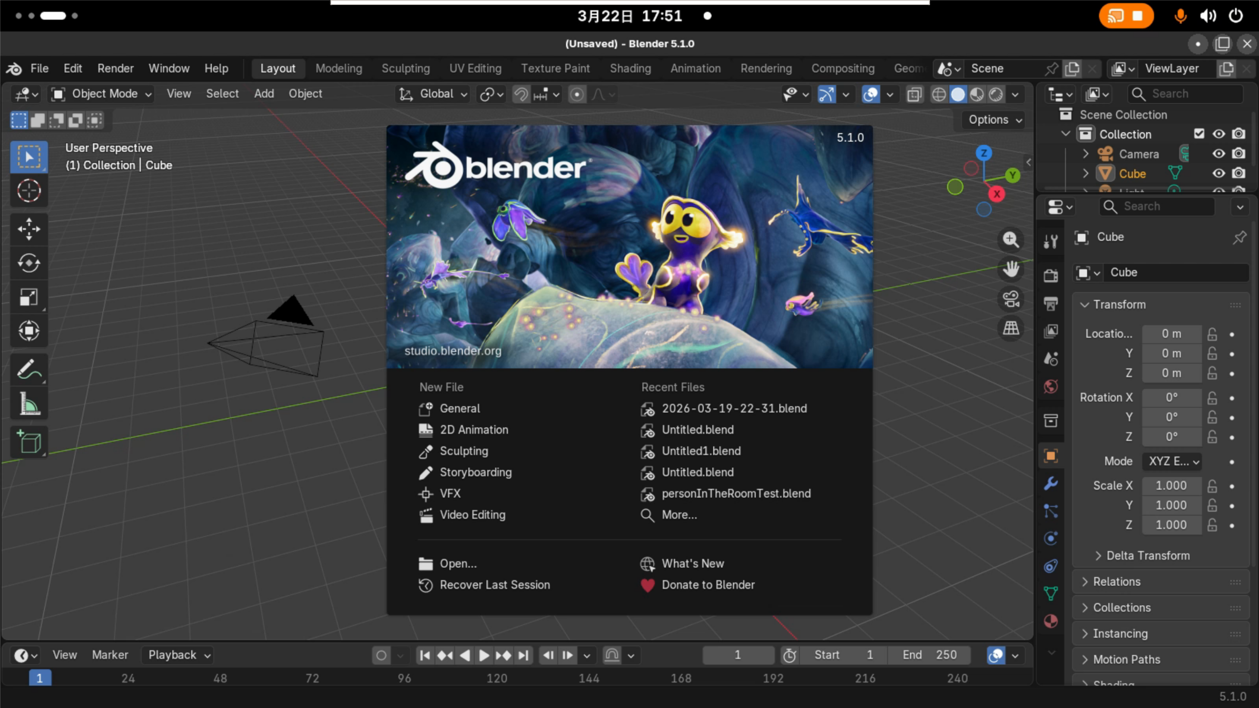Viewport: 1259px width, 708px height.
Task: Open the Render menu
Action: [116, 68]
